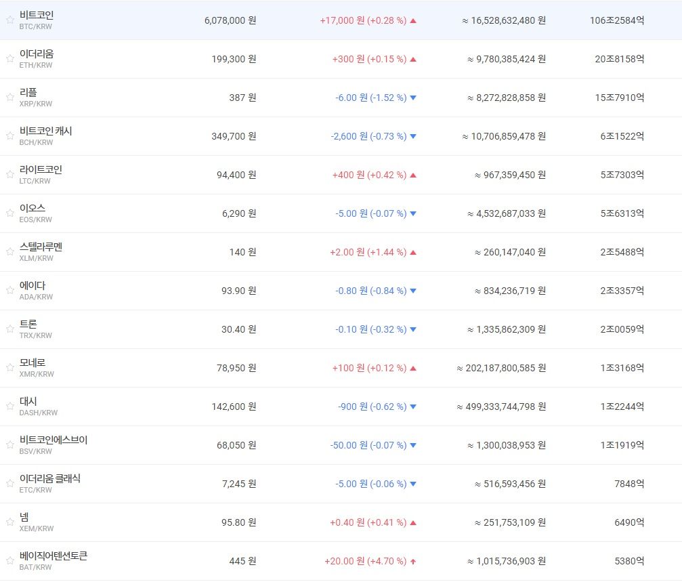Toggle favorite star for 이더리움 ETH/KRW
Screen dimensions: 682x582
pyautogui.click(x=10, y=59)
